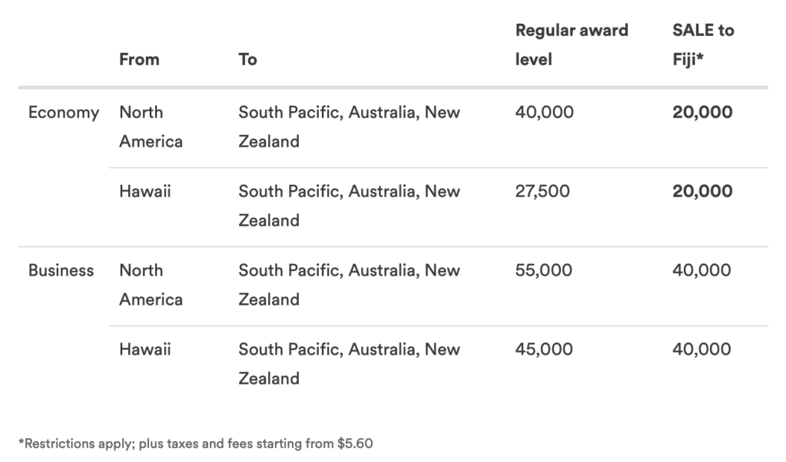Click "Hawaii" in the Economy section

point(145,191)
